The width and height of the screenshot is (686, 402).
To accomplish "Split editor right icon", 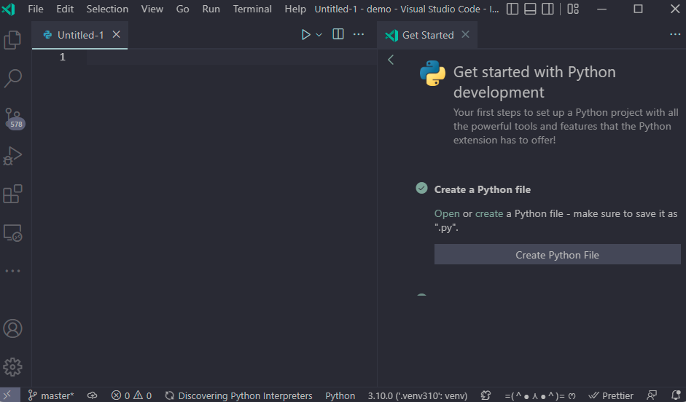I will point(338,34).
